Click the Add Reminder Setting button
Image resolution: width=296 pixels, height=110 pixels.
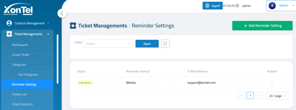(x=262, y=26)
